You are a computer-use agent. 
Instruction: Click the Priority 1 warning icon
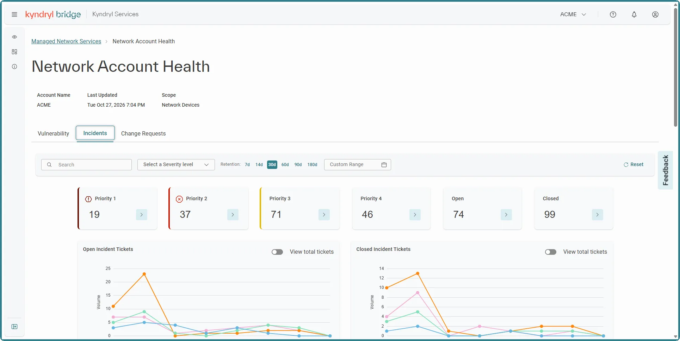(88, 199)
